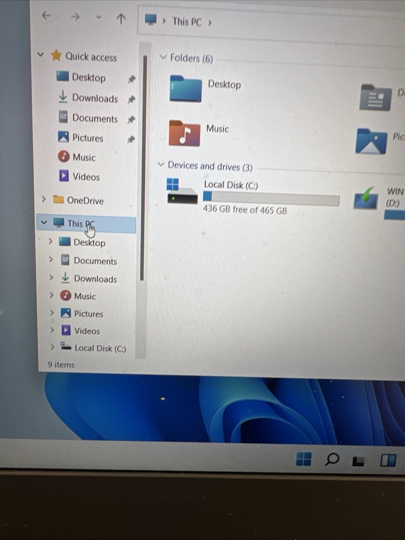Expand Pictures under This PC
This screenshot has width=405, height=540.
52,313
